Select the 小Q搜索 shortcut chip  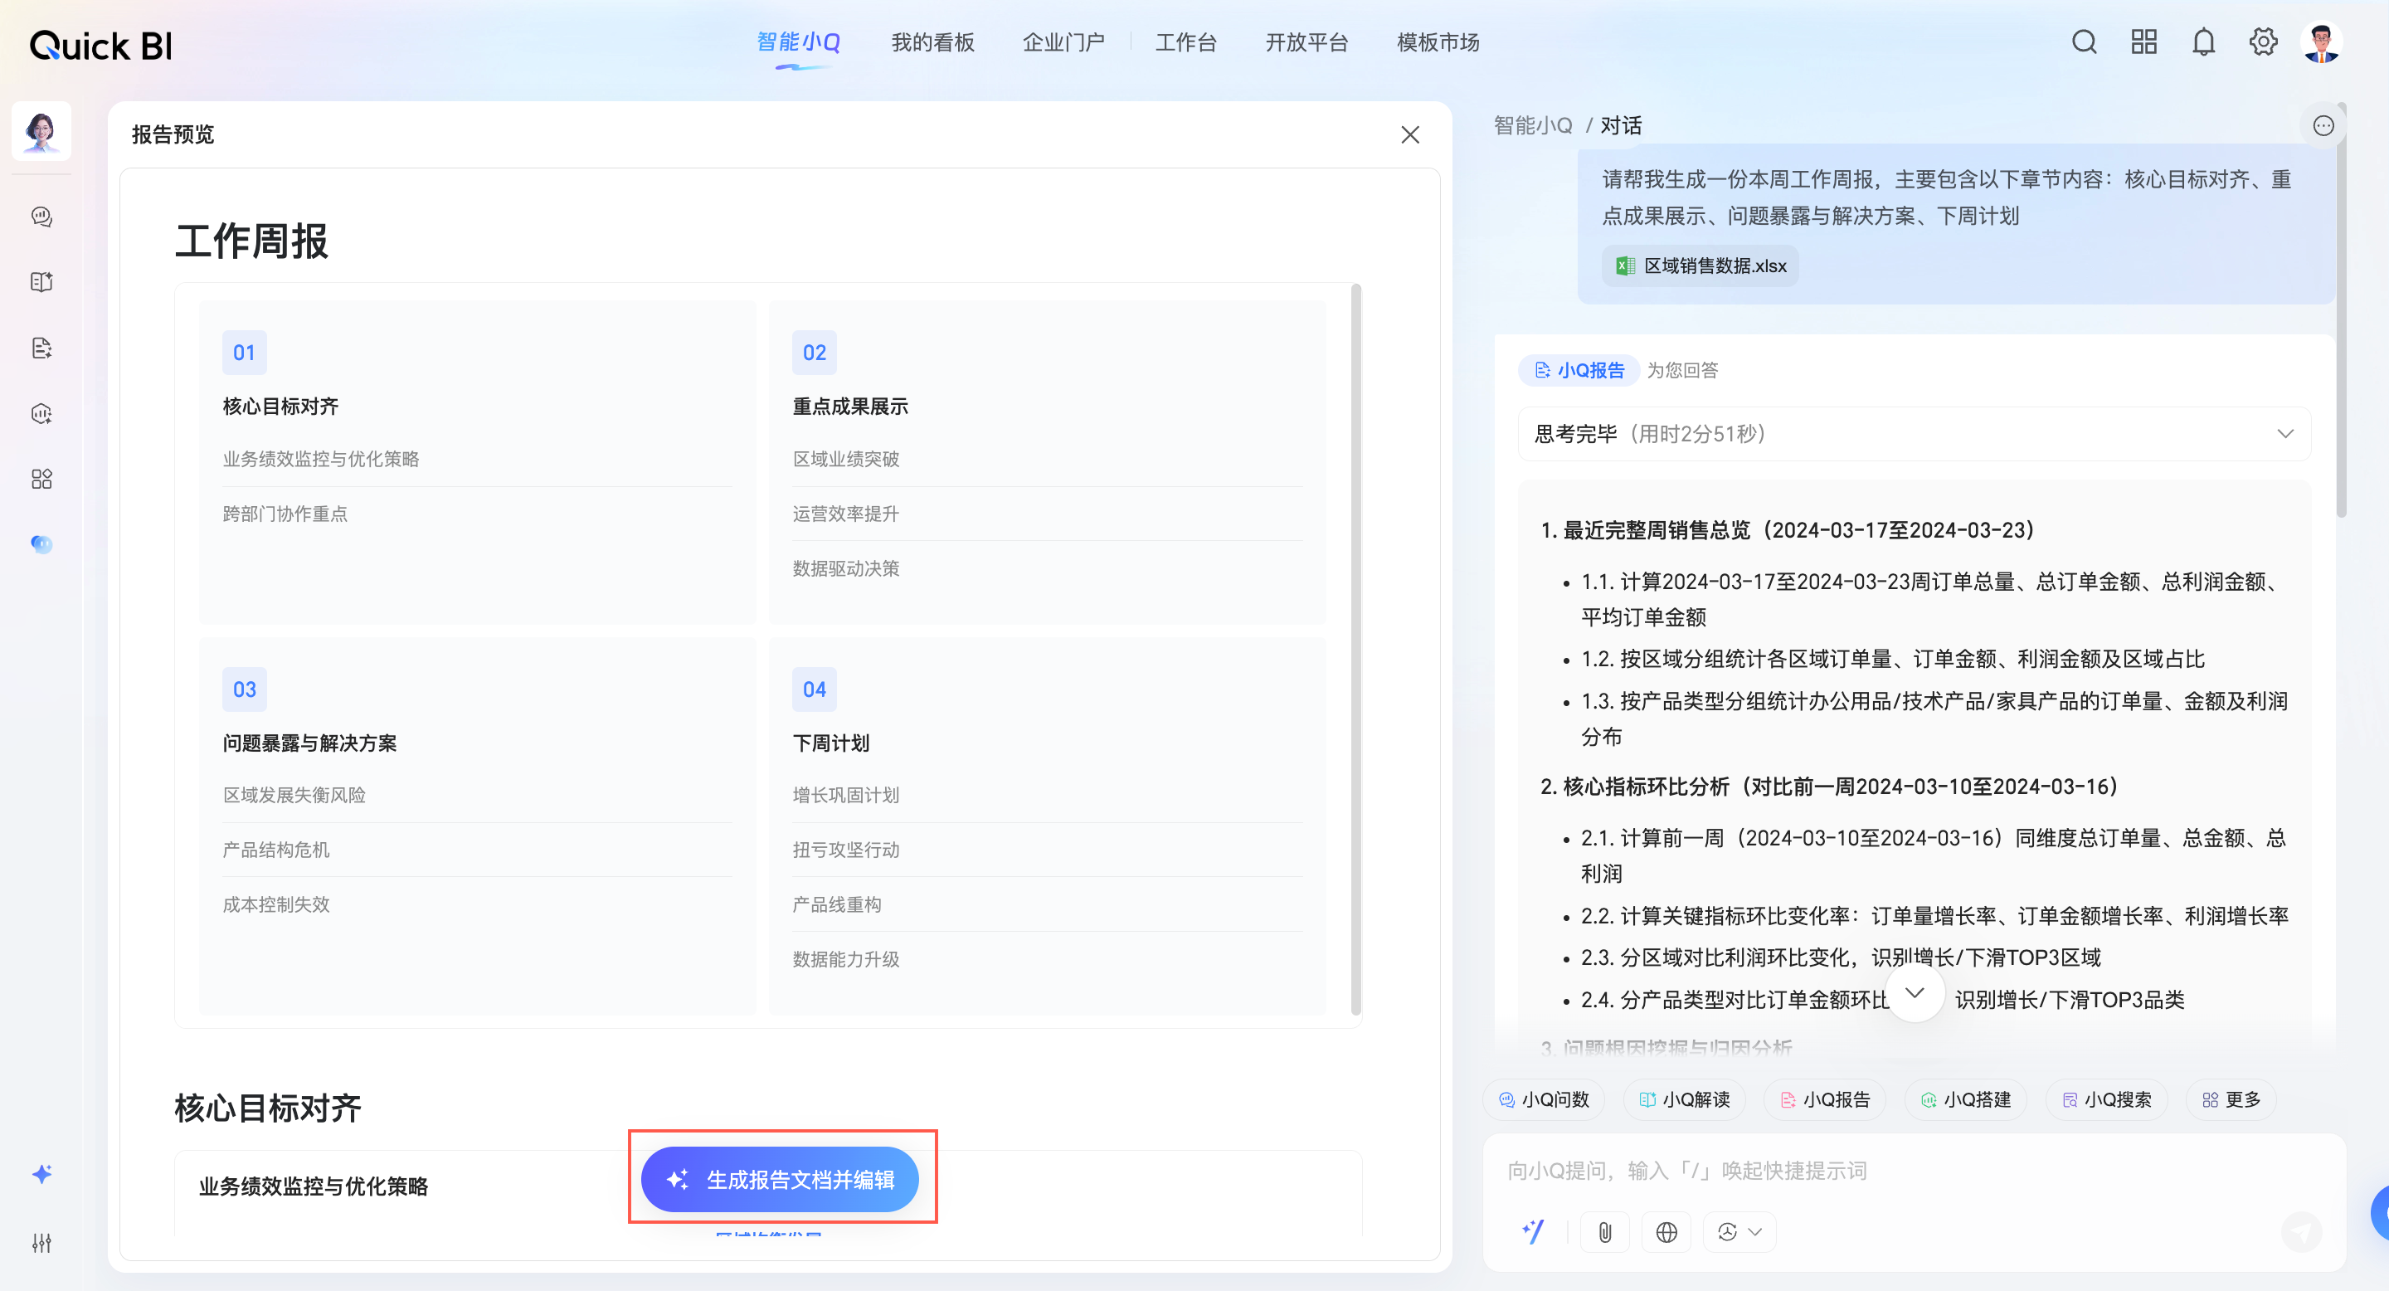coord(2105,1100)
